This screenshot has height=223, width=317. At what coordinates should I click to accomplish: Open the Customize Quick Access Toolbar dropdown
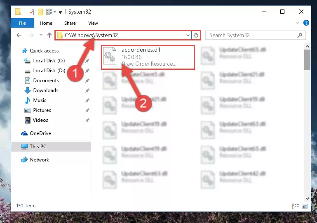click(60, 12)
